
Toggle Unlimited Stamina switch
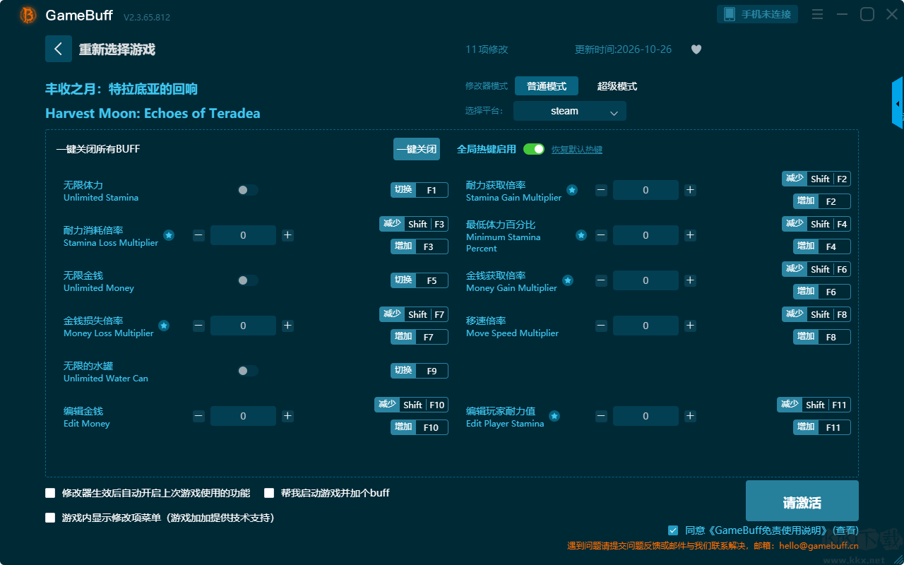[248, 190]
